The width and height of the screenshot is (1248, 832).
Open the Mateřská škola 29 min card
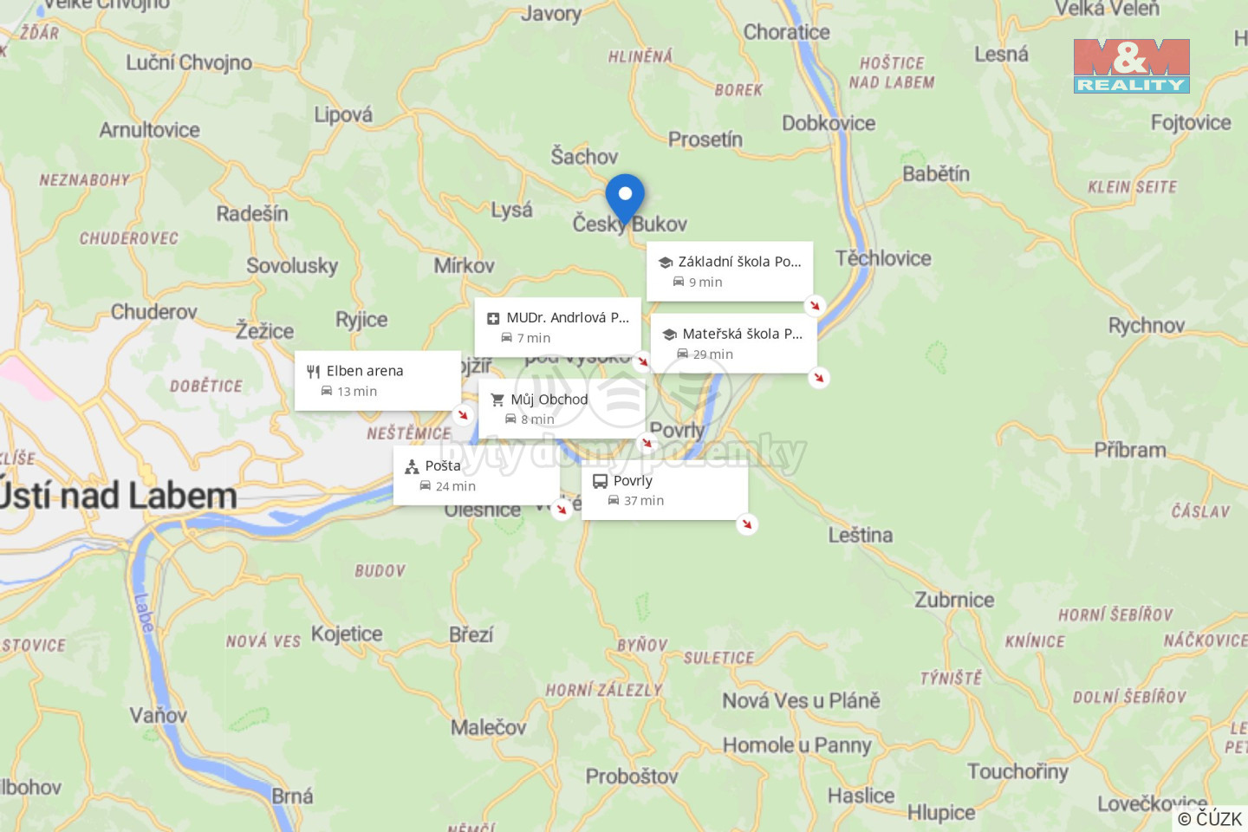[x=734, y=343]
